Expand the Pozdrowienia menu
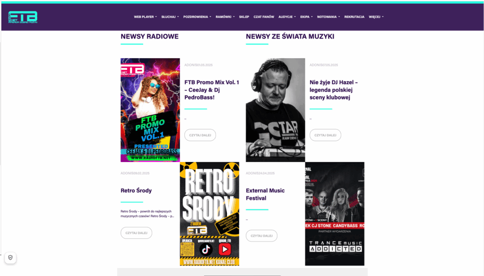 click(197, 17)
